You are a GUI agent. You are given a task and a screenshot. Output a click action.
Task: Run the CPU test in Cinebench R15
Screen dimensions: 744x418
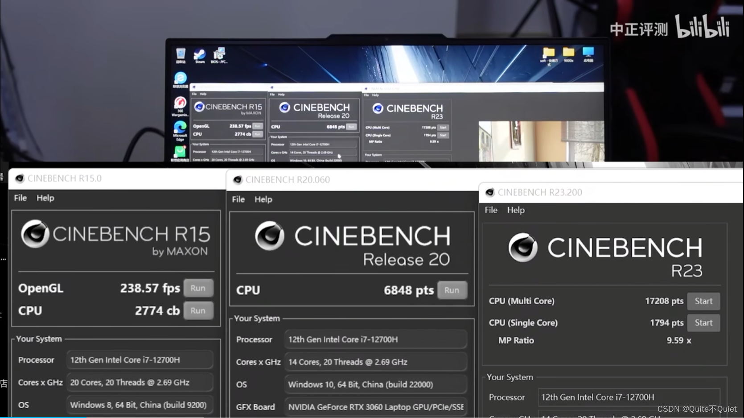click(x=198, y=310)
